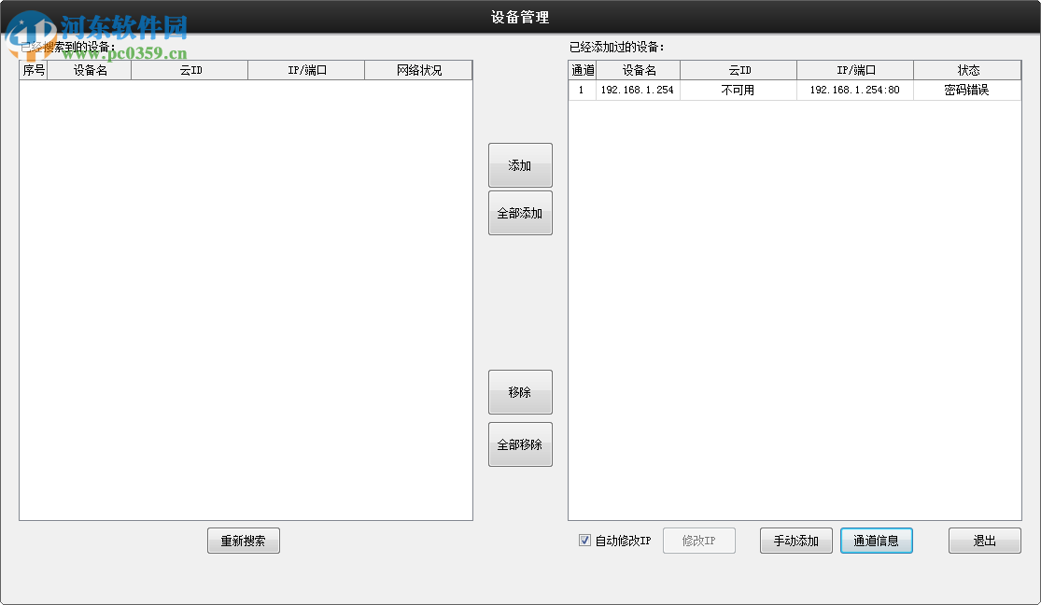Image resolution: width=1041 pixels, height=605 pixels.
Task: Click 重新搜索 to search devices again
Action: coord(243,541)
